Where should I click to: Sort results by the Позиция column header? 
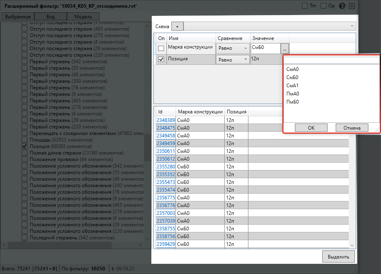237,111
